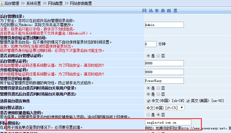Select 是 for 是否使用软键盘输入密码
This screenshot has height=133, width=231.
(x=148, y=115)
